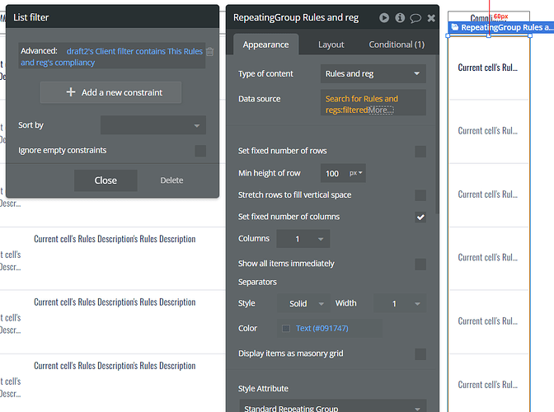Expand the separator Style dropdown
The image size is (554, 412).
pos(307,303)
